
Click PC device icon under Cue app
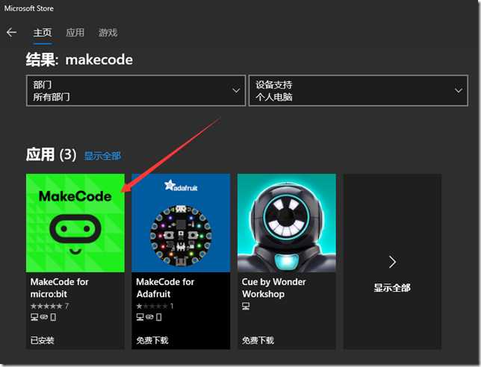246,306
